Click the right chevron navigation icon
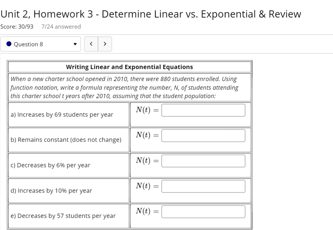Viewport: 333px width, 230px height. point(105,44)
